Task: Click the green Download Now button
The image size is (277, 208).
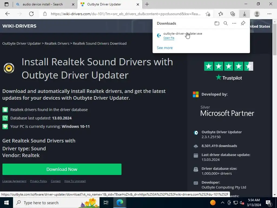Action: coord(62,169)
